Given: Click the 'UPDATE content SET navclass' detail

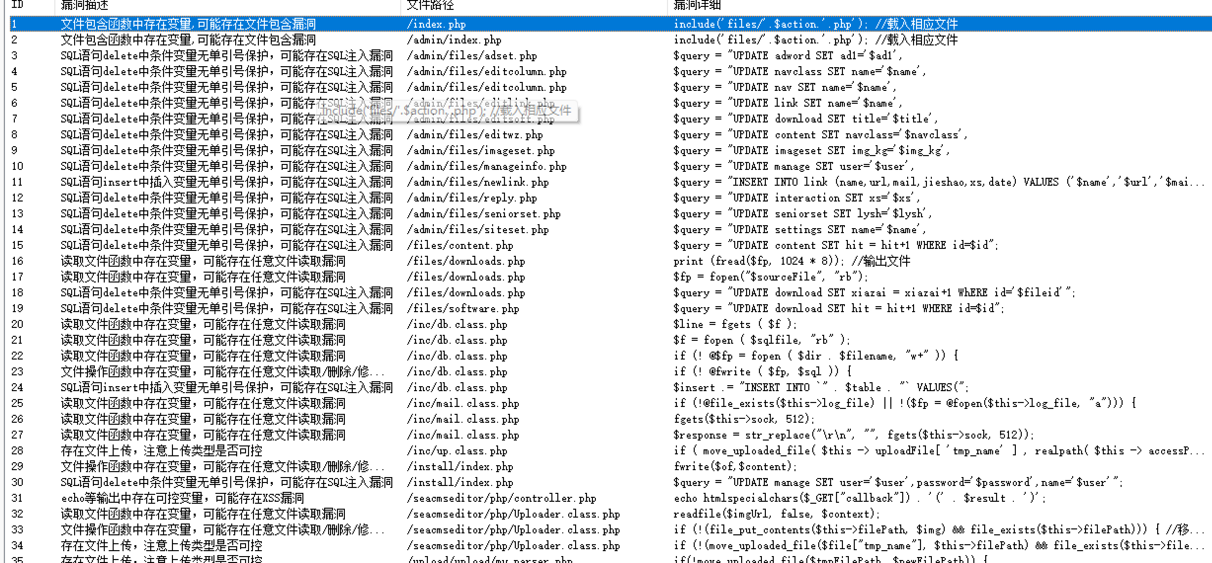Looking at the screenshot, I should tap(820, 134).
